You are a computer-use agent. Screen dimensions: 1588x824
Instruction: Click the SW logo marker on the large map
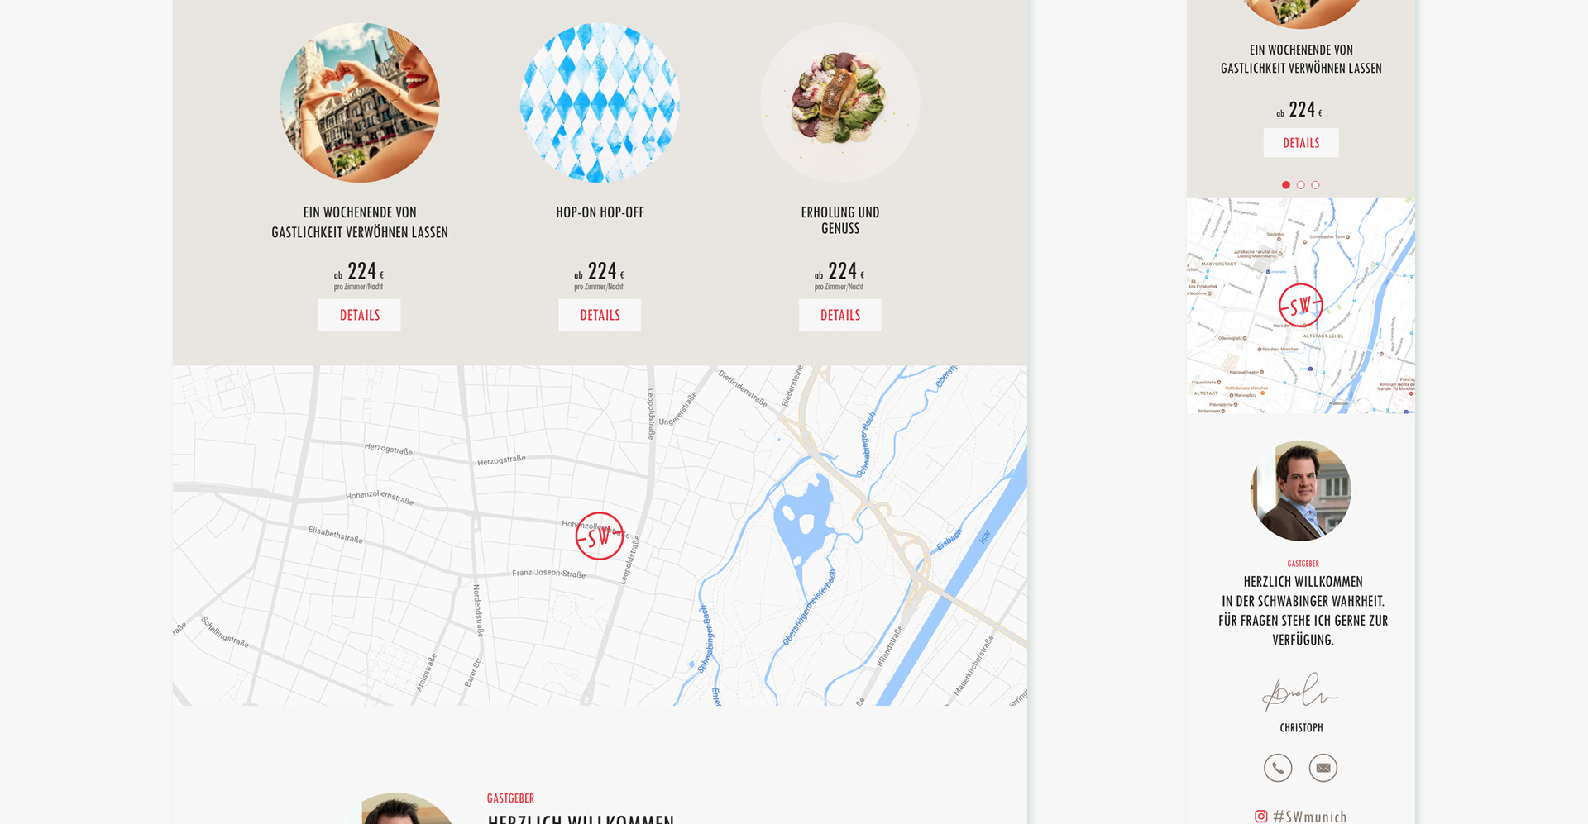600,536
